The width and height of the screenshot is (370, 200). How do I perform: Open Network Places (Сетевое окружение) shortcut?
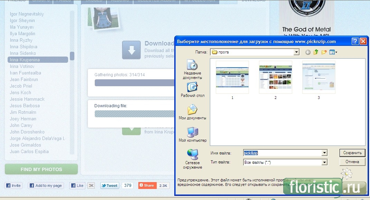click(192, 159)
